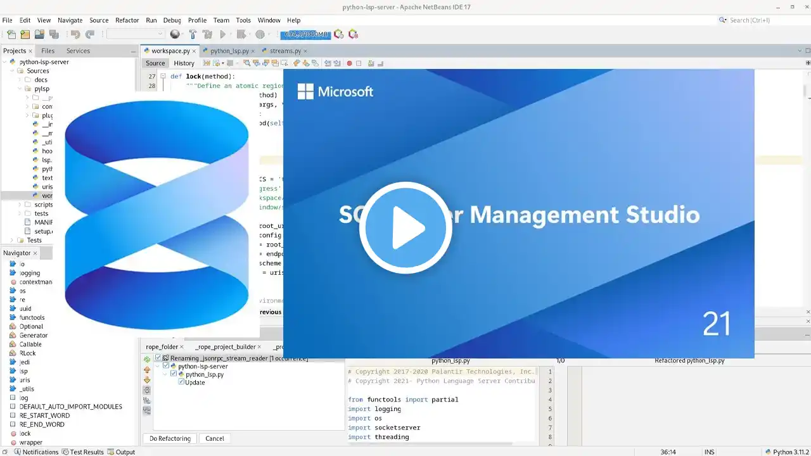The width and height of the screenshot is (811, 456).
Task: Click the Build Project hammer icon
Action: (x=193, y=34)
